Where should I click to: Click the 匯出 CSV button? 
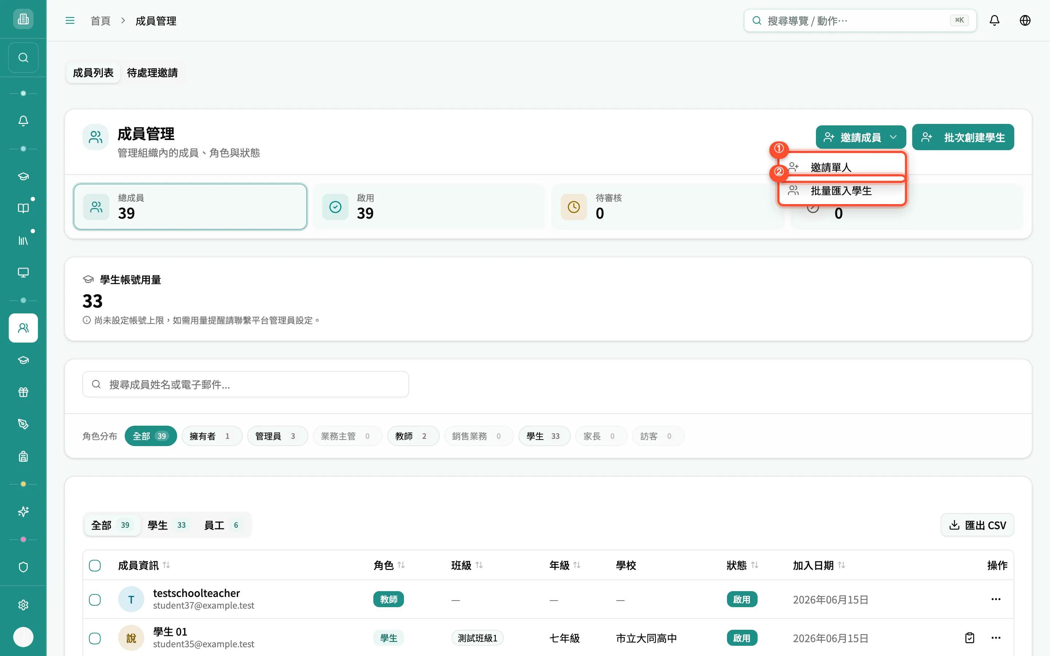[x=977, y=525]
